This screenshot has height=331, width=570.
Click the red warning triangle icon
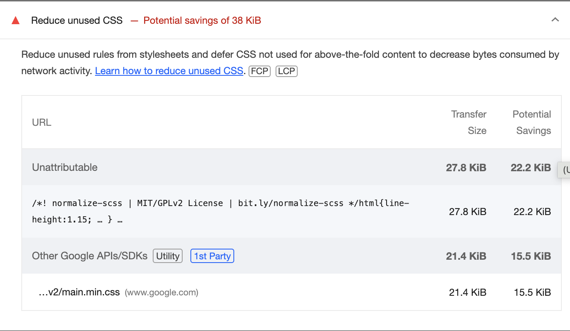click(x=16, y=20)
